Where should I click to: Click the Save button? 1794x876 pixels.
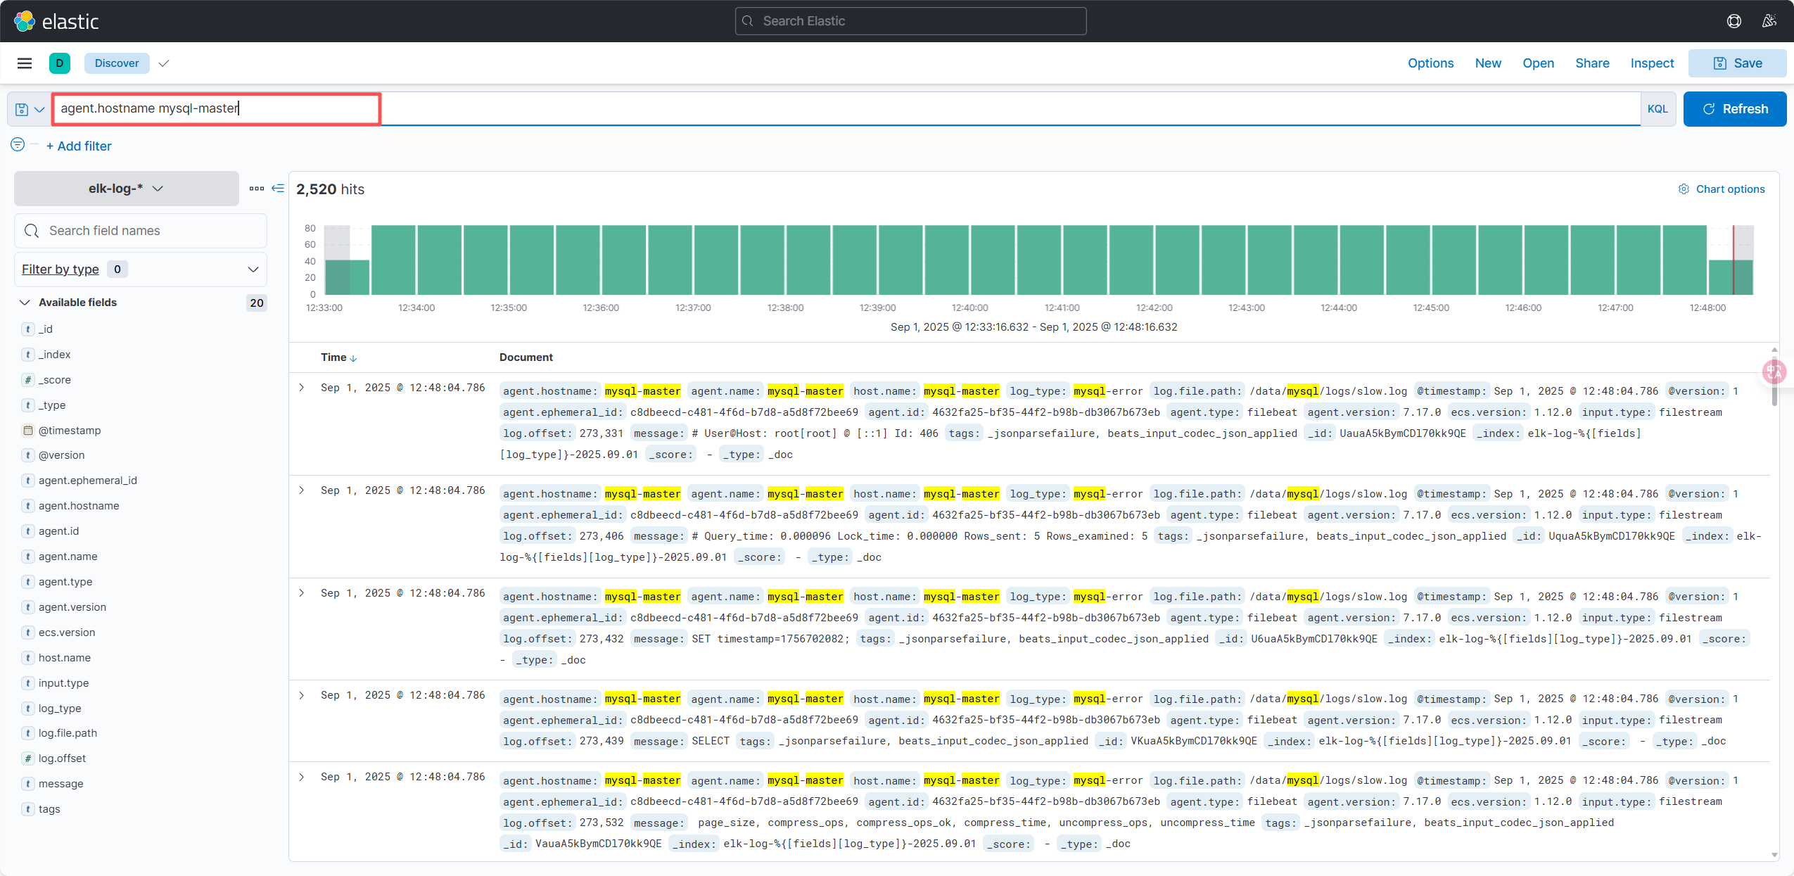coord(1737,63)
